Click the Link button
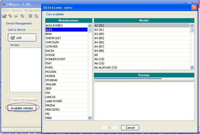Screen dimensions: 200x134 pyautogui.click(x=22, y=37)
